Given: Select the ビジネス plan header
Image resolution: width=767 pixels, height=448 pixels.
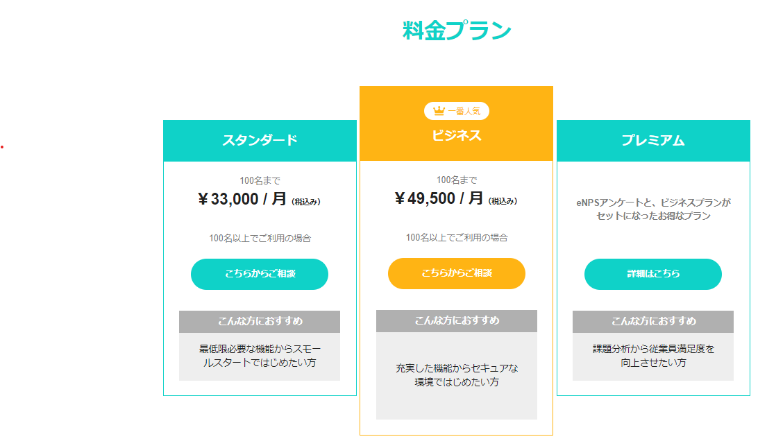Looking at the screenshot, I should pyautogui.click(x=456, y=135).
